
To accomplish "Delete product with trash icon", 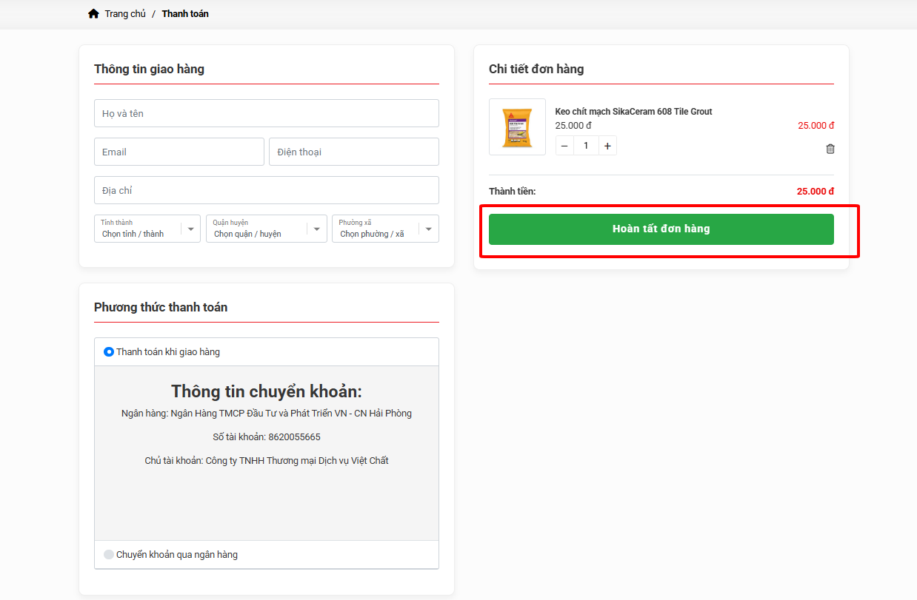I will click(x=830, y=149).
